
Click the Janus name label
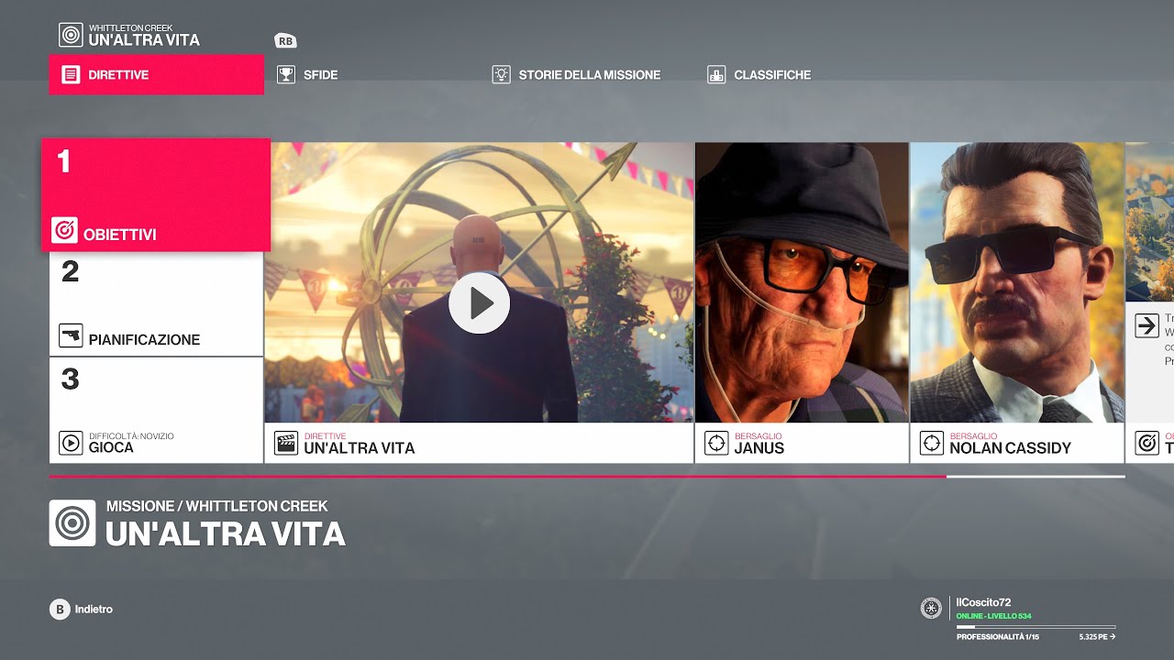759,448
